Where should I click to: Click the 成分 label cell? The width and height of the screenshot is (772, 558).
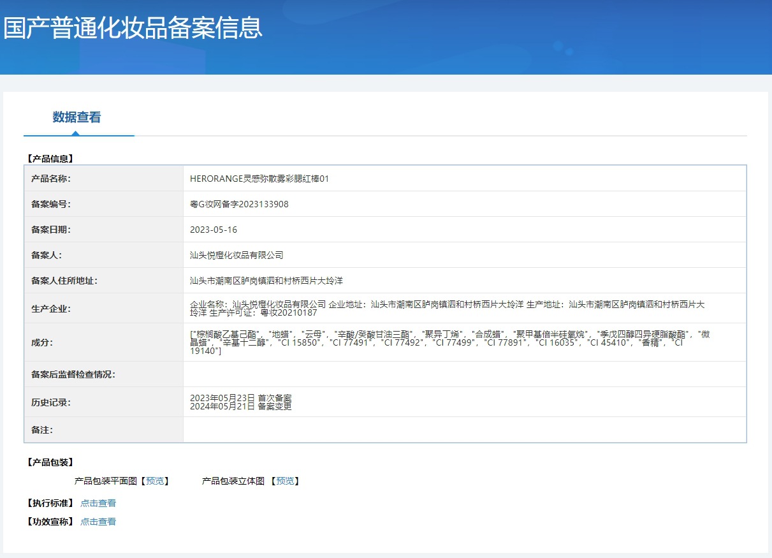pos(104,342)
